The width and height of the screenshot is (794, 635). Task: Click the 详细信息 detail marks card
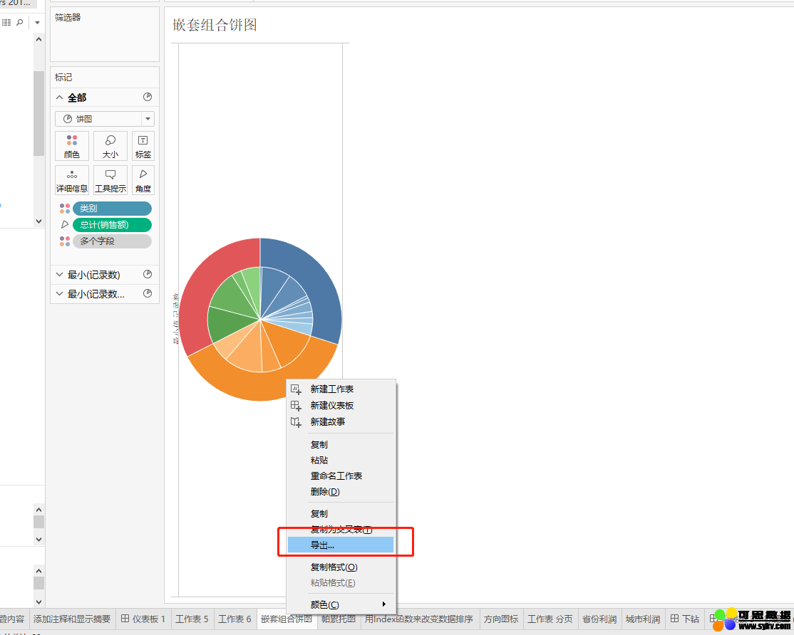[x=72, y=180]
